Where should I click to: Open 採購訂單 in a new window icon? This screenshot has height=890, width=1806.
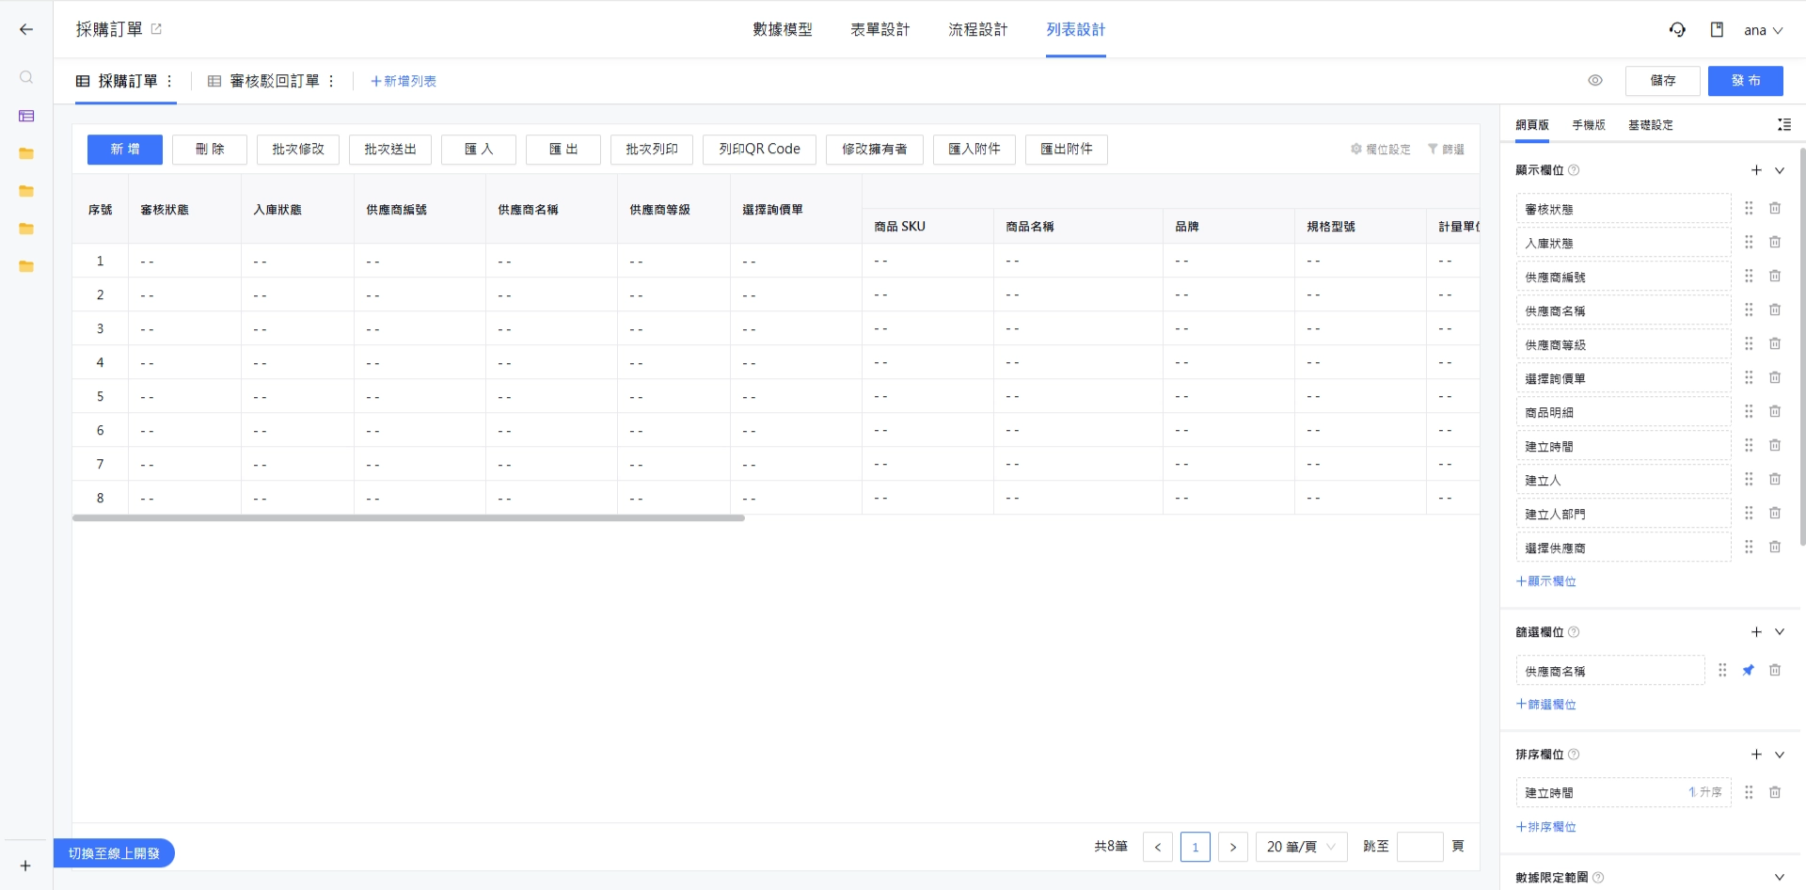click(x=156, y=29)
